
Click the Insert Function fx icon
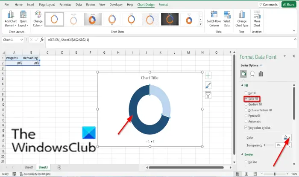pos(42,40)
